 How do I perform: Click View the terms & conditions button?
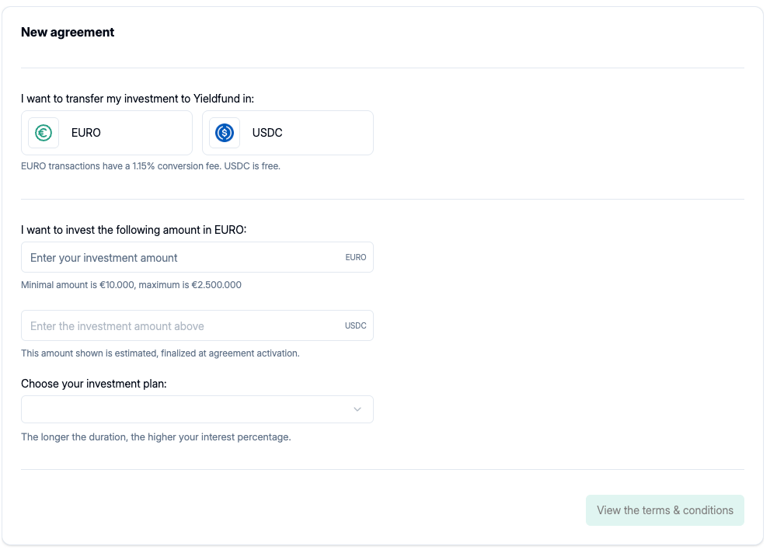click(x=665, y=510)
